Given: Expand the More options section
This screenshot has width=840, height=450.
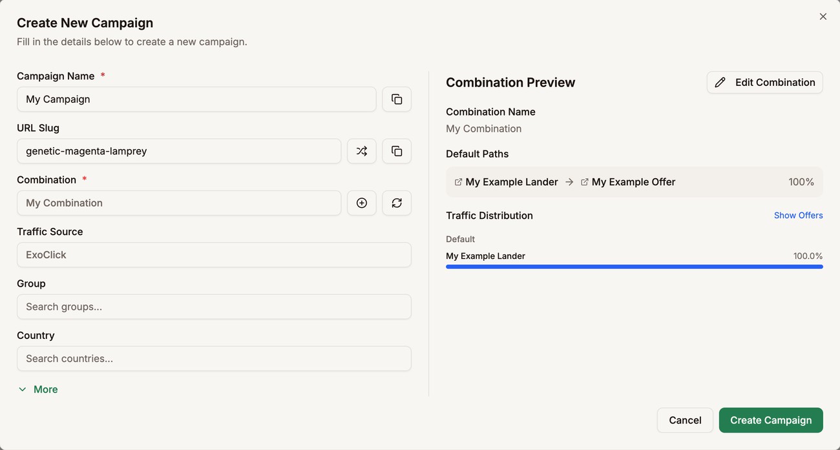Looking at the screenshot, I should point(38,389).
